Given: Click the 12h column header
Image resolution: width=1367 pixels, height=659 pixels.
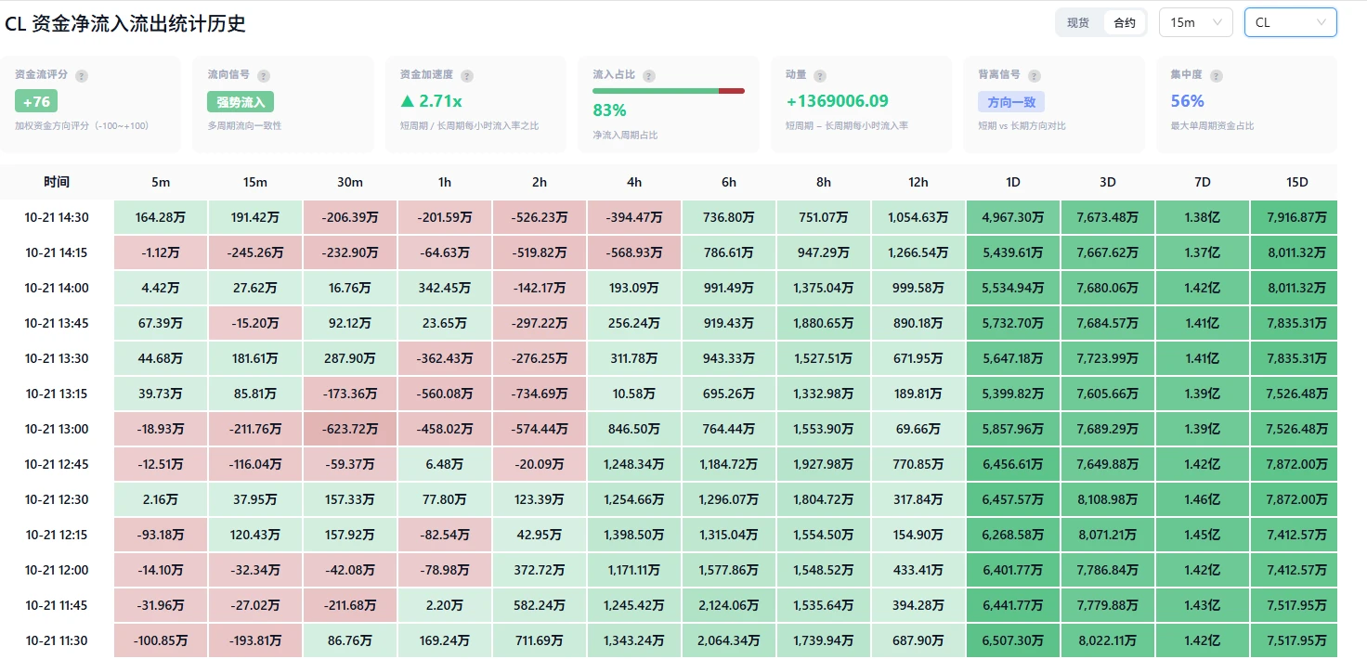Looking at the screenshot, I should (x=918, y=182).
